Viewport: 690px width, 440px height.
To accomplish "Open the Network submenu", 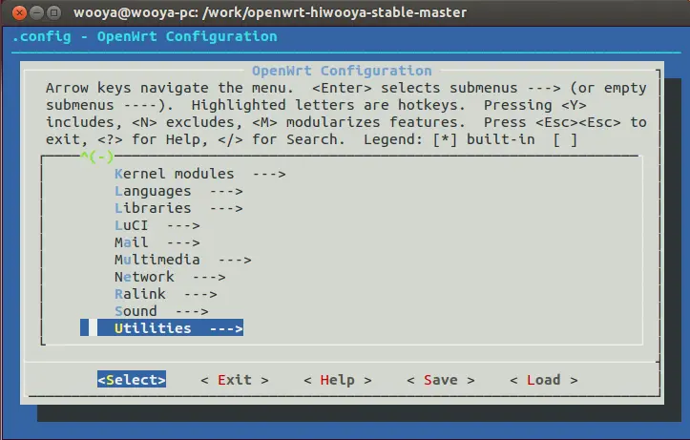I will (x=170, y=277).
